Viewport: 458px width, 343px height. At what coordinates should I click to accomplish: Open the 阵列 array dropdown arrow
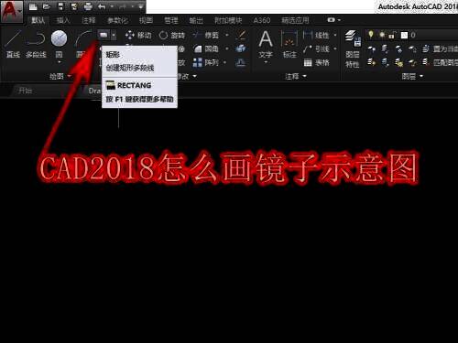tap(225, 63)
